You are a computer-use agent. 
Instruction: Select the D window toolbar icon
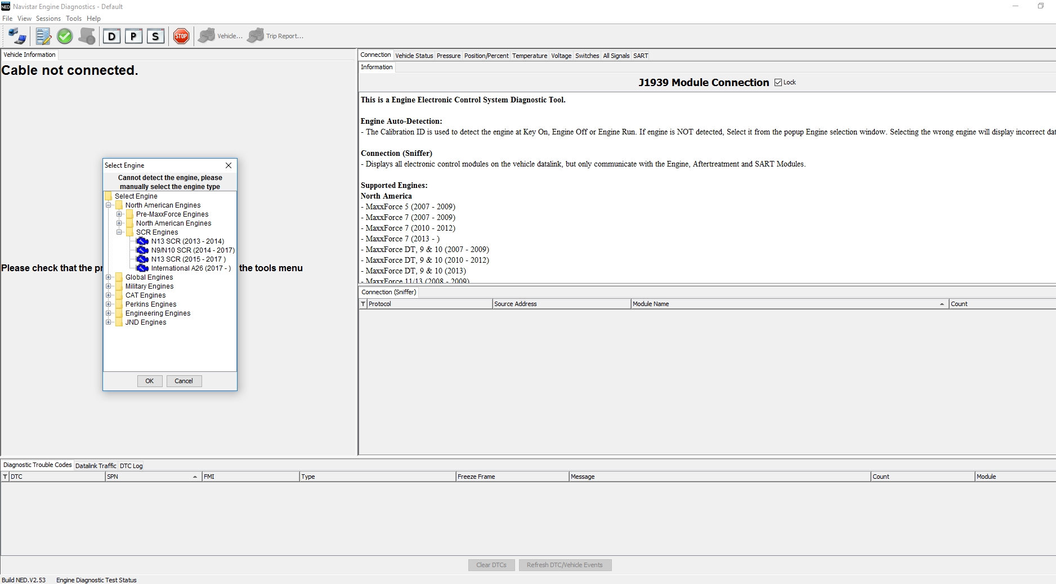pyautogui.click(x=111, y=36)
